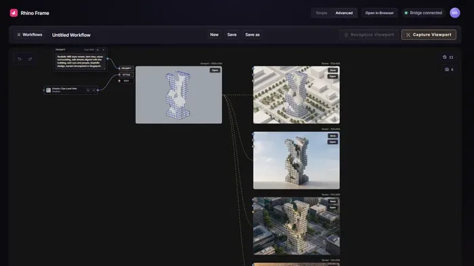This screenshot has height=266, width=474.
Task: Click Save on the white city render
Action: point(333,70)
